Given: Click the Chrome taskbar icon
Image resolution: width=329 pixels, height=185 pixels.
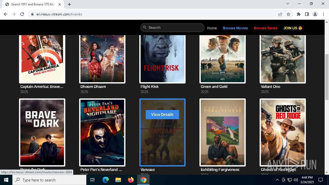Looking at the screenshot, I should [x=143, y=180].
